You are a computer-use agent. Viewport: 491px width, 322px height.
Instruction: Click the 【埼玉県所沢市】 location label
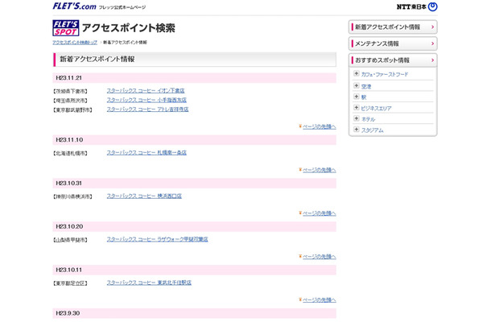70,101
